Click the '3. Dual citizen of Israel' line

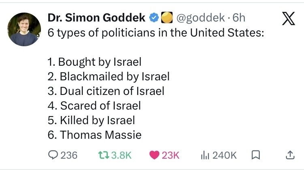click(x=106, y=91)
